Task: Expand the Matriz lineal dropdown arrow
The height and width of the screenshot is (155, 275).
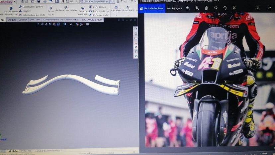Action: pyautogui.click(x=128, y=15)
